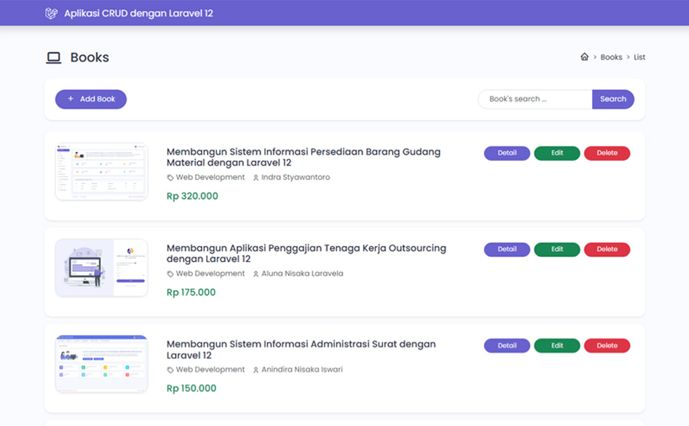Go to Books in the breadcrumb
Image resolution: width=689 pixels, height=426 pixels.
[611, 57]
